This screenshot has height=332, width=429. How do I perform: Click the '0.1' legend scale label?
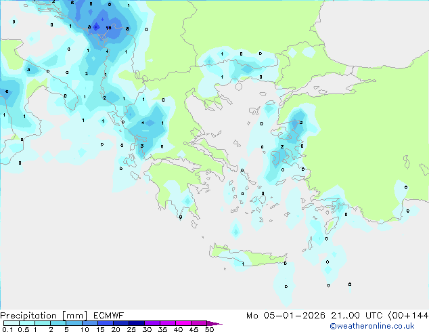point(7,329)
